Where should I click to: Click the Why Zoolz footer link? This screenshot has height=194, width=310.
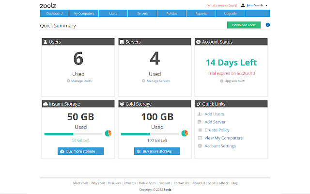pyautogui.click(x=98, y=183)
